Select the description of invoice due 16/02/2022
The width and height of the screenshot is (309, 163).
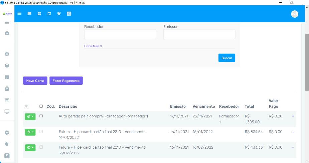[x=103, y=150]
